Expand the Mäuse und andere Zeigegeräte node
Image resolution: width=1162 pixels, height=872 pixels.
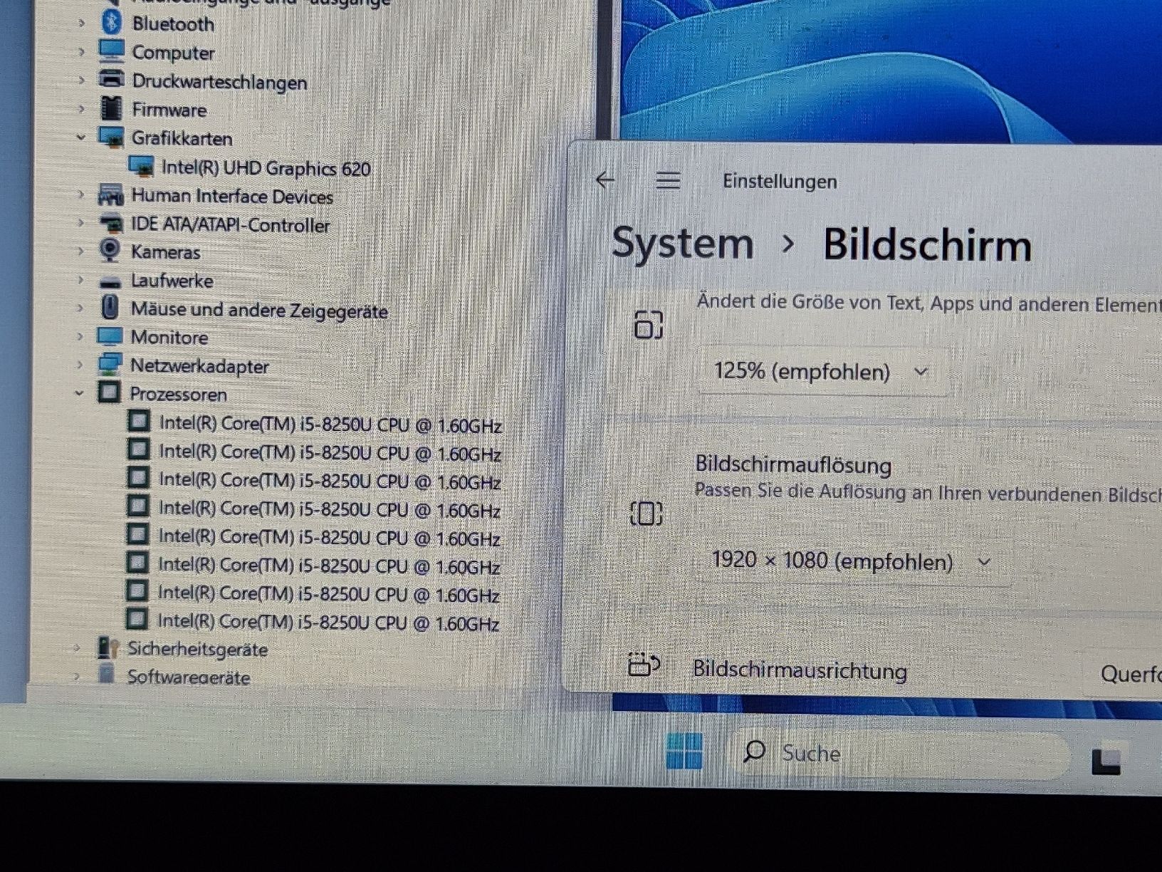[80, 308]
